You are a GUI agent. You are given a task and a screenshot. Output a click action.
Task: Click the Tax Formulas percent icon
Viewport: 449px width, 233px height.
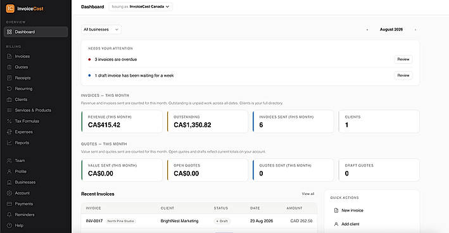tap(9, 121)
